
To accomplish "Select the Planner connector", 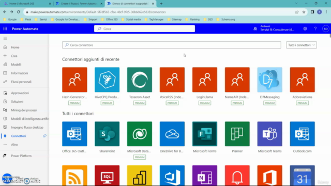I will (237, 134).
